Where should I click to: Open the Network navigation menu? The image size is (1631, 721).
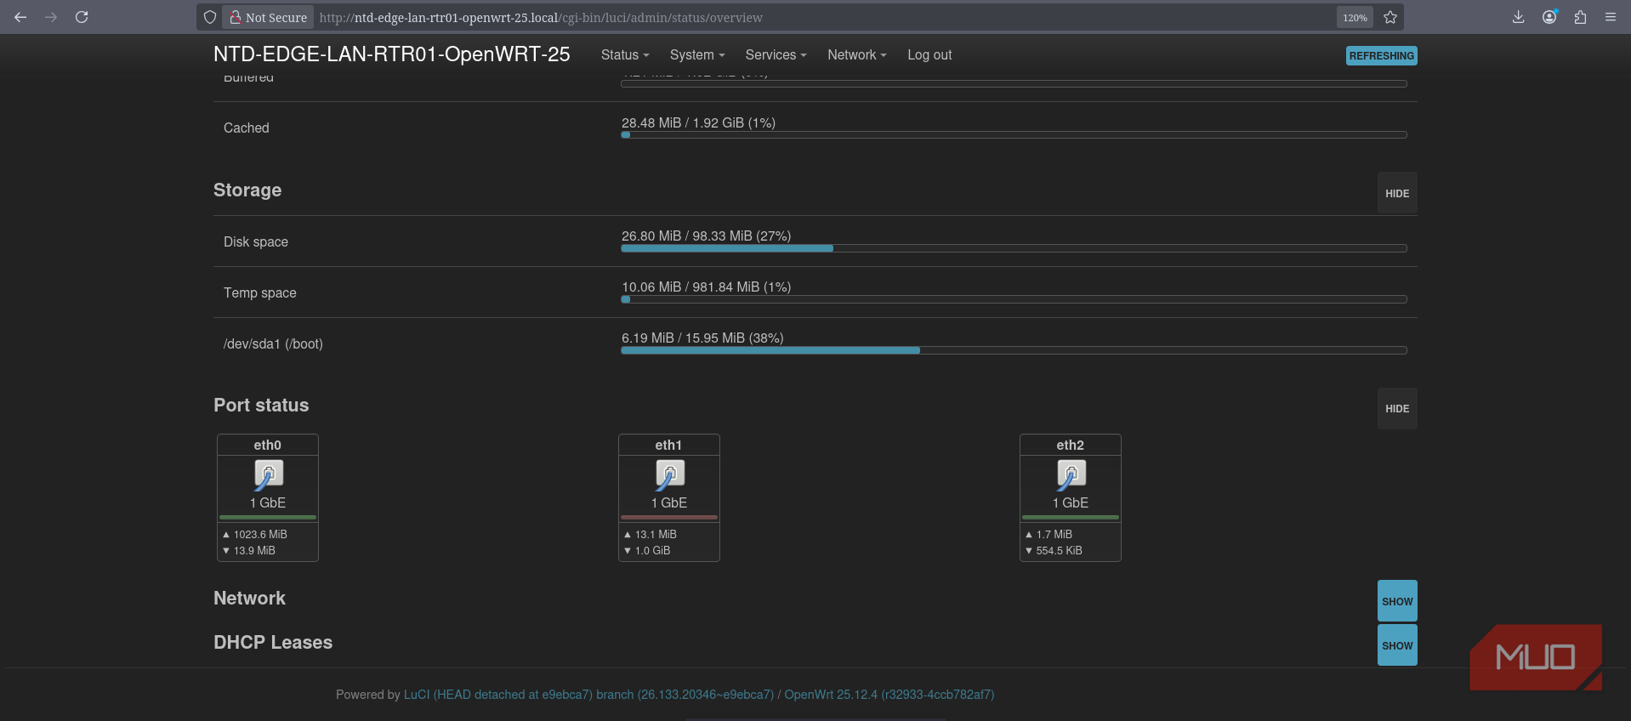pyautogui.click(x=857, y=54)
